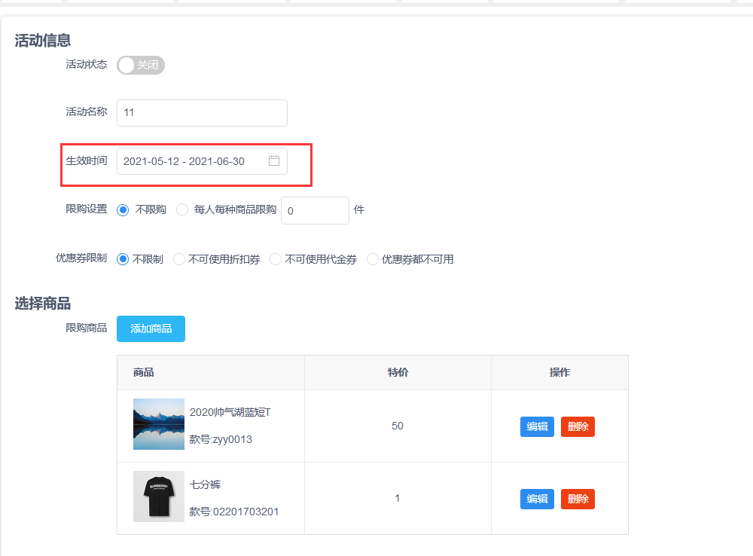Click the product name 2020帅气湖蓝短T
This screenshot has width=753, height=556.
coord(230,412)
